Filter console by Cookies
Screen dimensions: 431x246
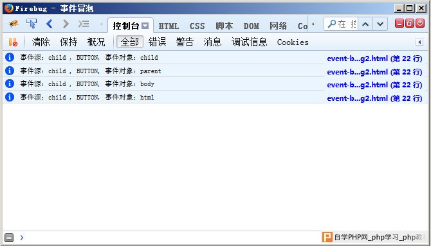click(x=293, y=42)
